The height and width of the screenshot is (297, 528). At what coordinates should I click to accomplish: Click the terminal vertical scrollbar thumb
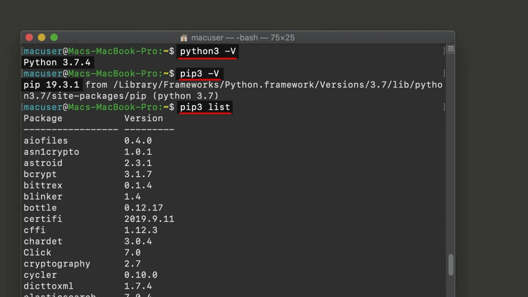click(451, 265)
